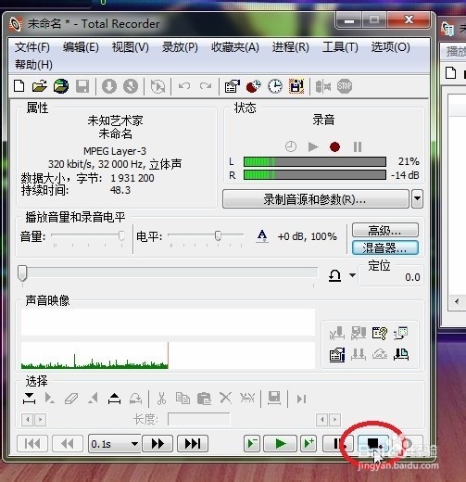Screen dimensions: 466x482
Task: Click the redo arrow toolbar icon
Action: point(206,86)
